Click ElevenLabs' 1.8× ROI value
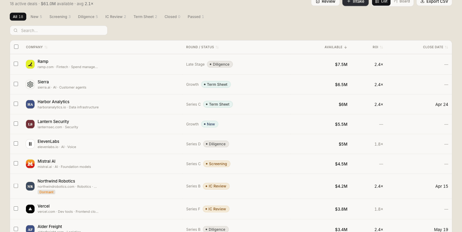 (379, 144)
